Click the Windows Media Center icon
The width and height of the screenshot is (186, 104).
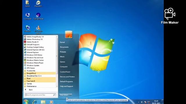[x=25, y=60]
